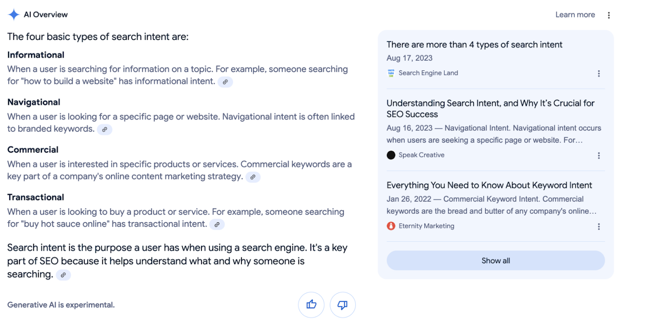Click the Show all button
646x324 pixels.
[x=495, y=261]
